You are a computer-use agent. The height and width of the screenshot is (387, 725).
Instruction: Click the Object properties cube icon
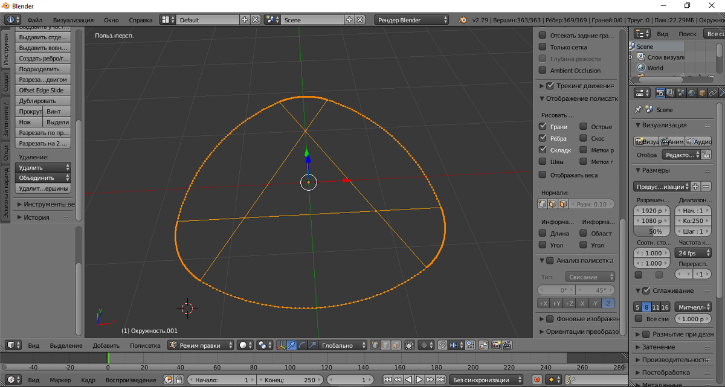click(702, 93)
